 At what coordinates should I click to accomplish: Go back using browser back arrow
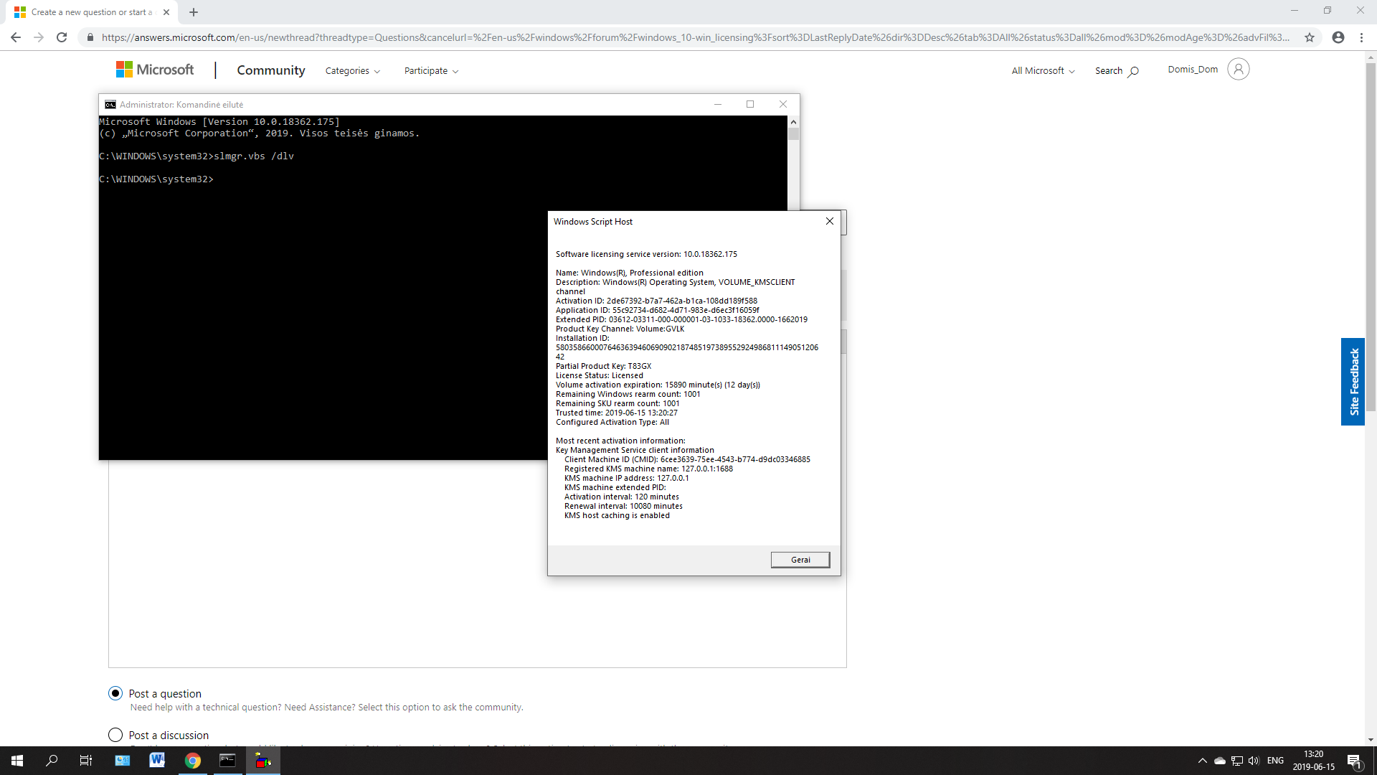16,37
